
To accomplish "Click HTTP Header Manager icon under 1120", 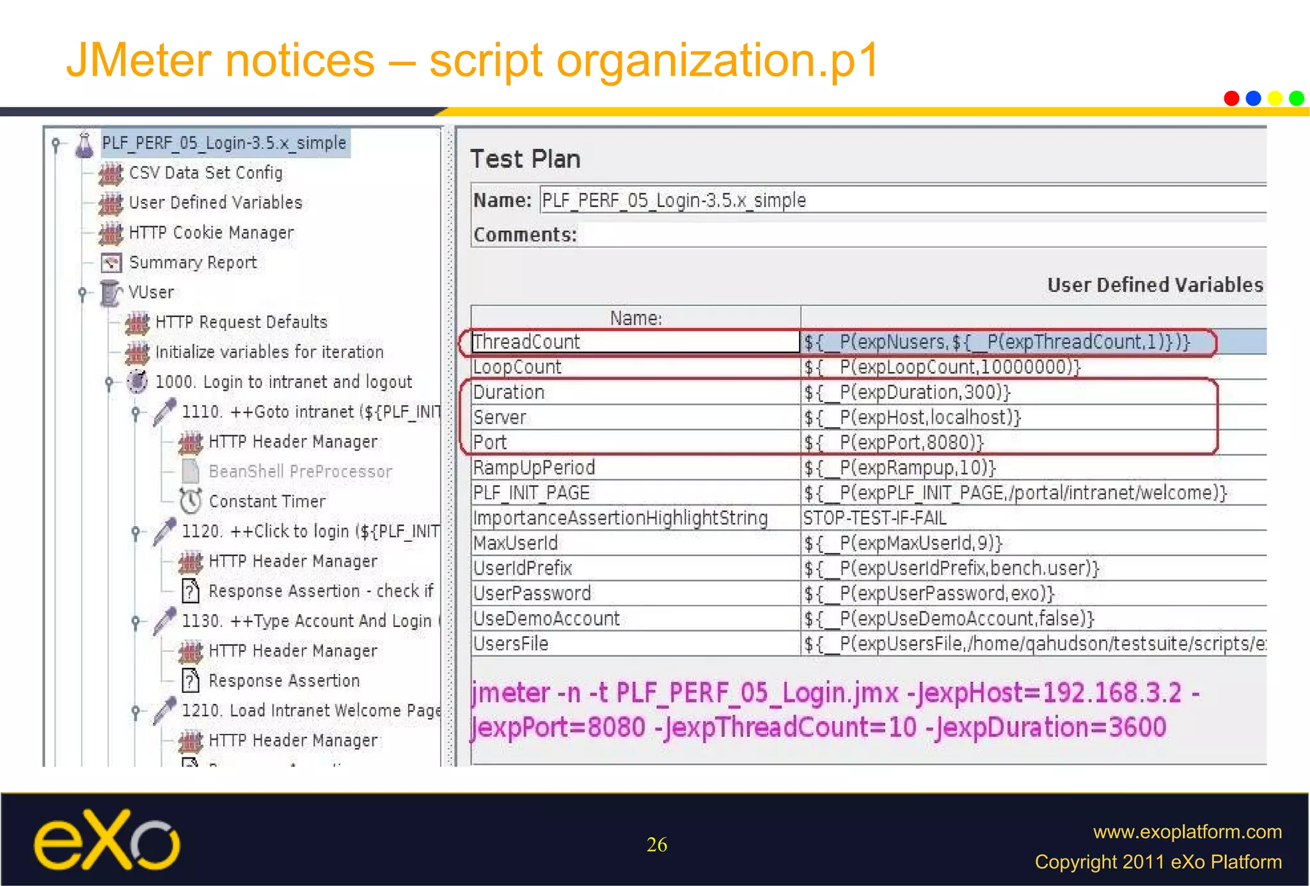I will click(191, 562).
